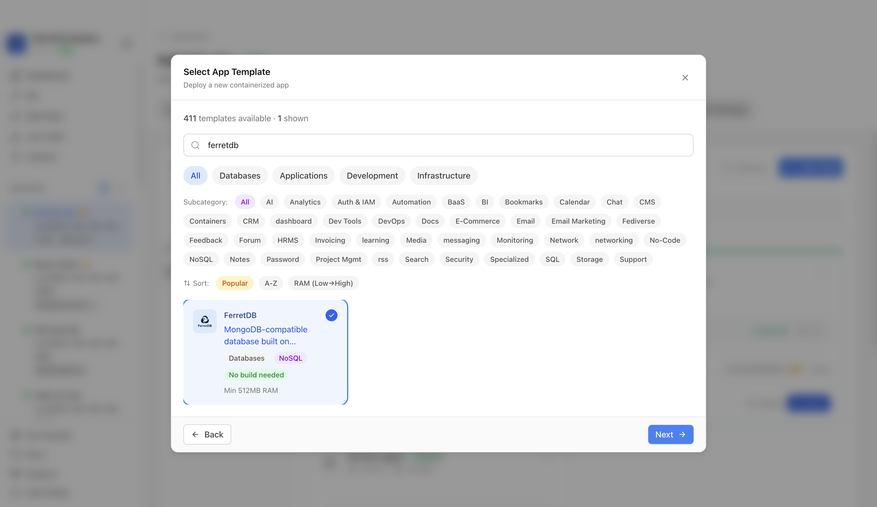Viewport: 877px width, 507px height.
Task: Proceed with the Next button
Action: (x=670, y=435)
